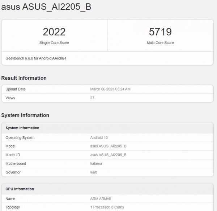Viewport: 217px width, 211px height.
Task: Click the Topology label
Action: coord(13,207)
